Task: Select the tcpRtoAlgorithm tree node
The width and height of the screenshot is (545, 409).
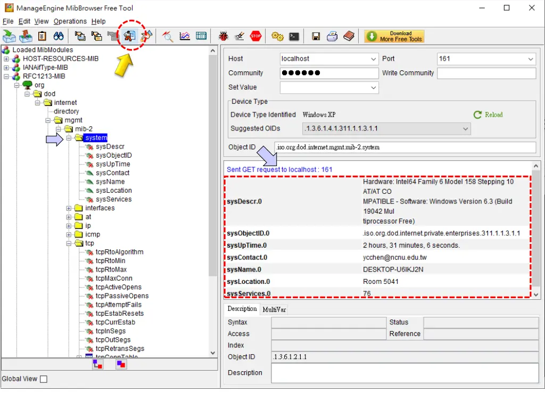Action: coord(119,252)
